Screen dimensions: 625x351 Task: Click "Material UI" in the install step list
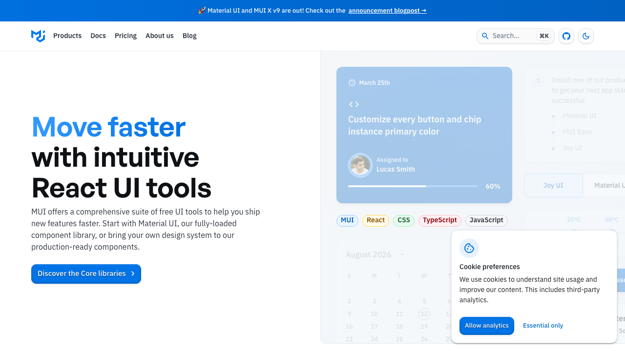(580, 116)
